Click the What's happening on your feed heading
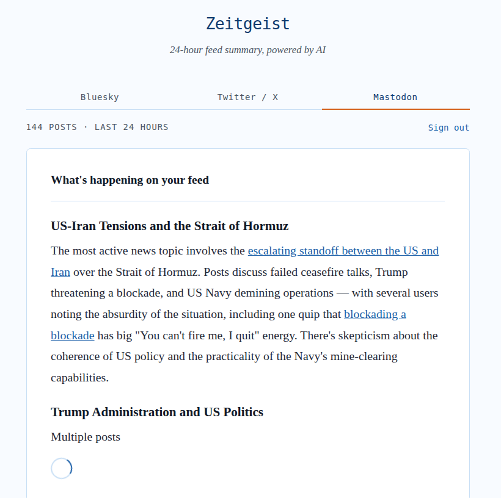The image size is (501, 498). [x=130, y=180]
